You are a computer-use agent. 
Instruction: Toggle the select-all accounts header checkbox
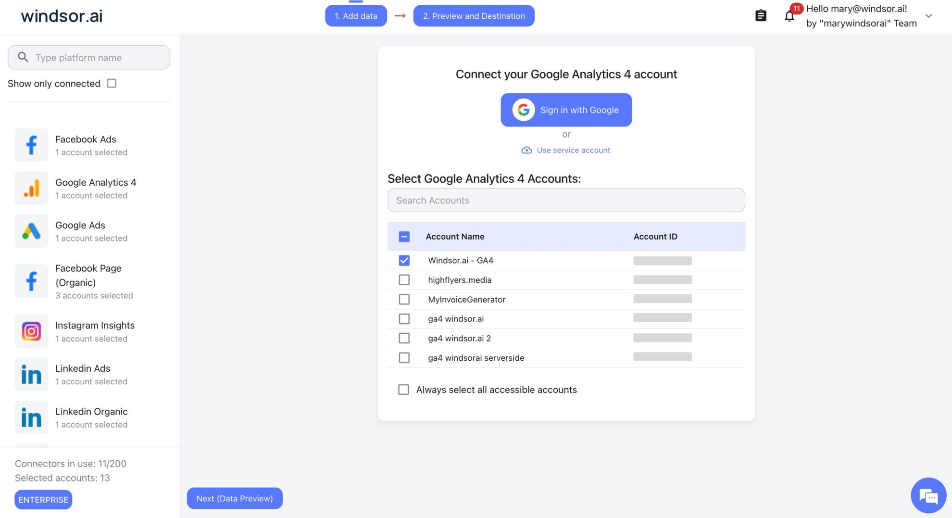pyautogui.click(x=404, y=237)
